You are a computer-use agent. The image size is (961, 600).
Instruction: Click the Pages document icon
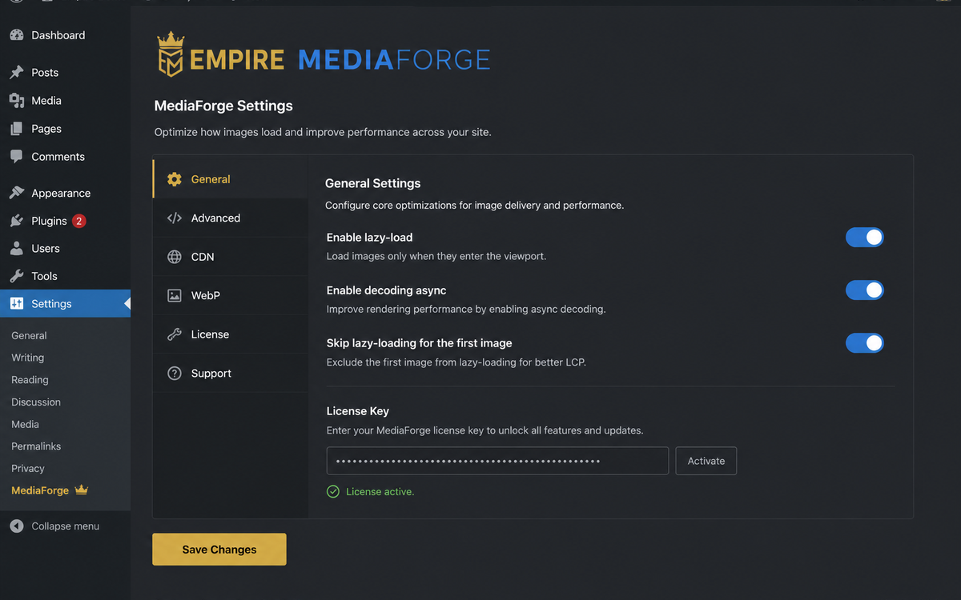coord(16,129)
